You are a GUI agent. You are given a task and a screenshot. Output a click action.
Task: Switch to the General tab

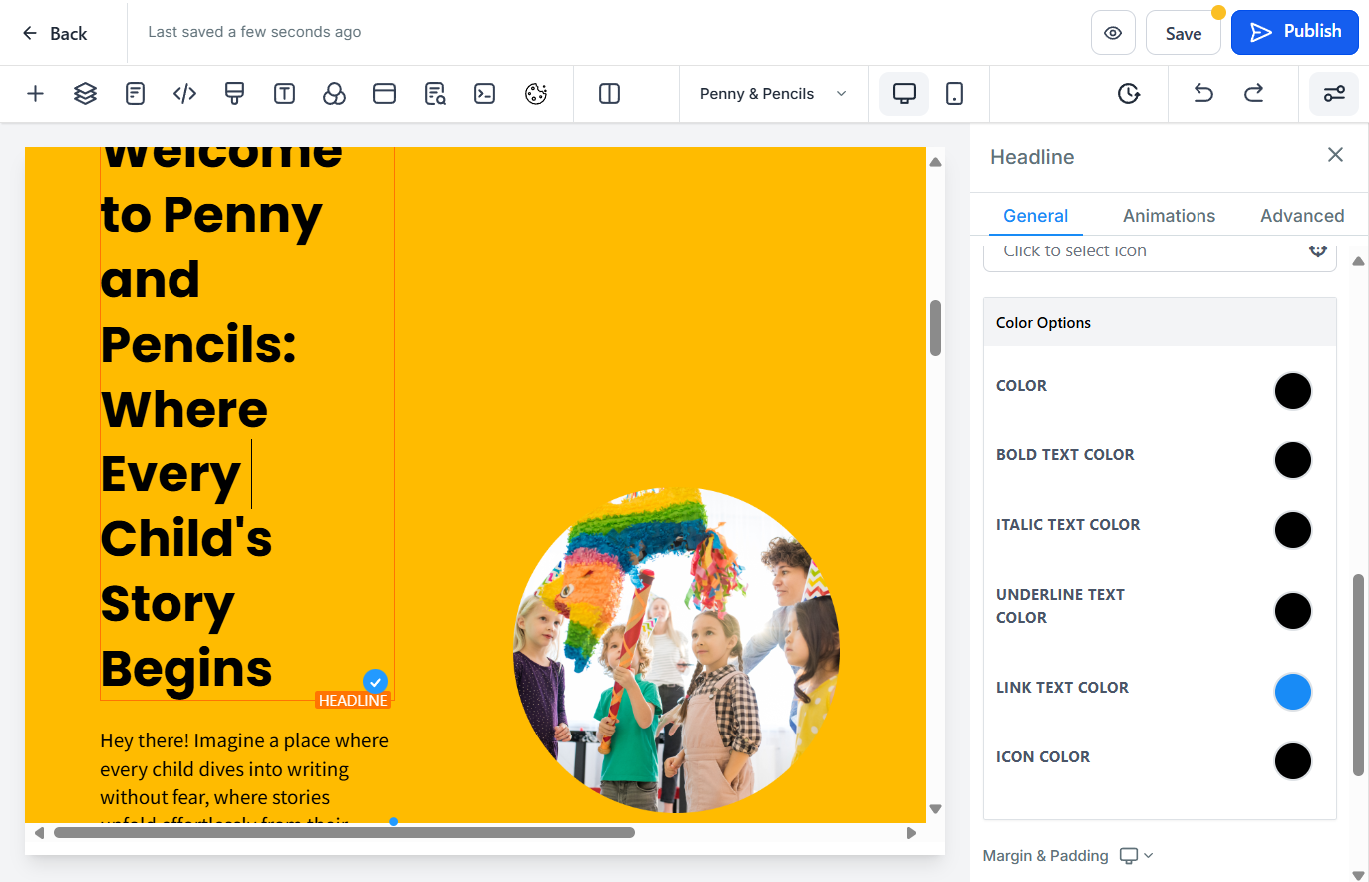tap(1035, 216)
